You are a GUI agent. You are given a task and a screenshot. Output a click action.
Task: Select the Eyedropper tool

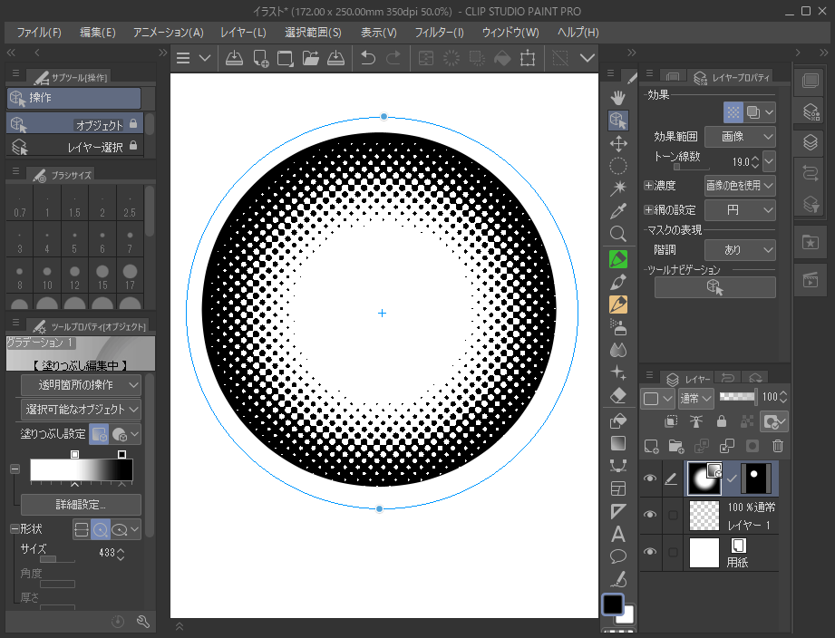point(618,211)
